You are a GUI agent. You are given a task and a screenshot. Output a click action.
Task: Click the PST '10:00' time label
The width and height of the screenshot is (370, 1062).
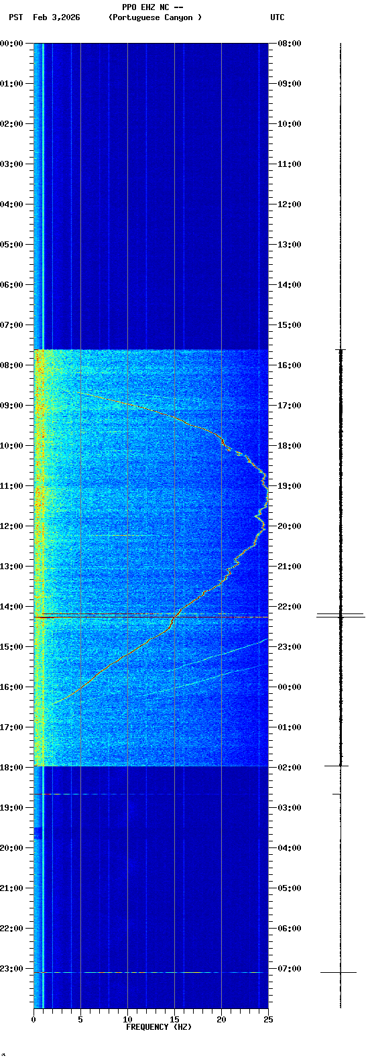coord(11,446)
